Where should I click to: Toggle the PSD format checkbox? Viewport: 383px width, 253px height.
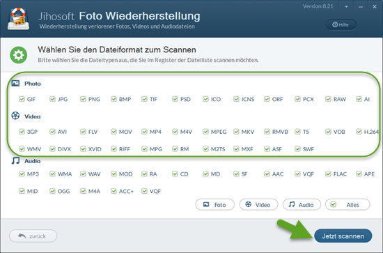(x=175, y=99)
